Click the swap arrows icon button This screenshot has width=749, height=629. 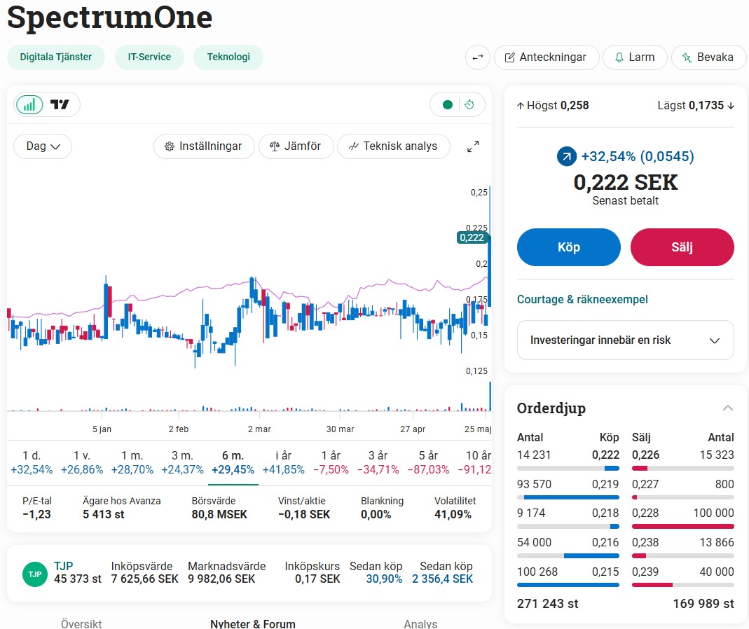(478, 57)
